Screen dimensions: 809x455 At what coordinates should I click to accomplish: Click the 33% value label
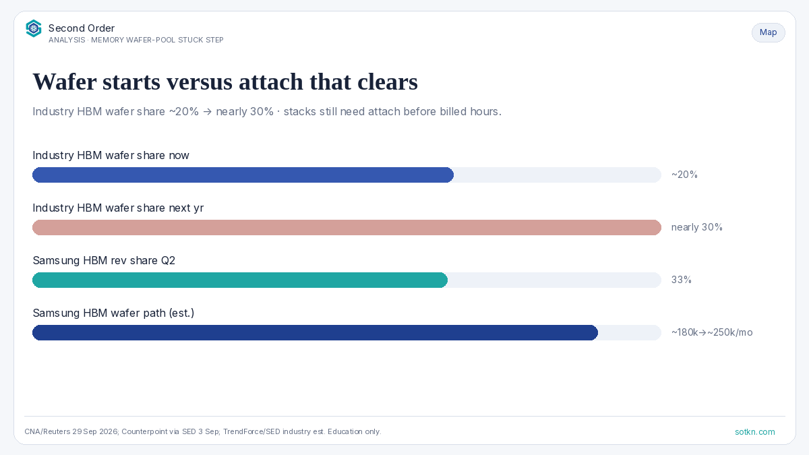(682, 280)
